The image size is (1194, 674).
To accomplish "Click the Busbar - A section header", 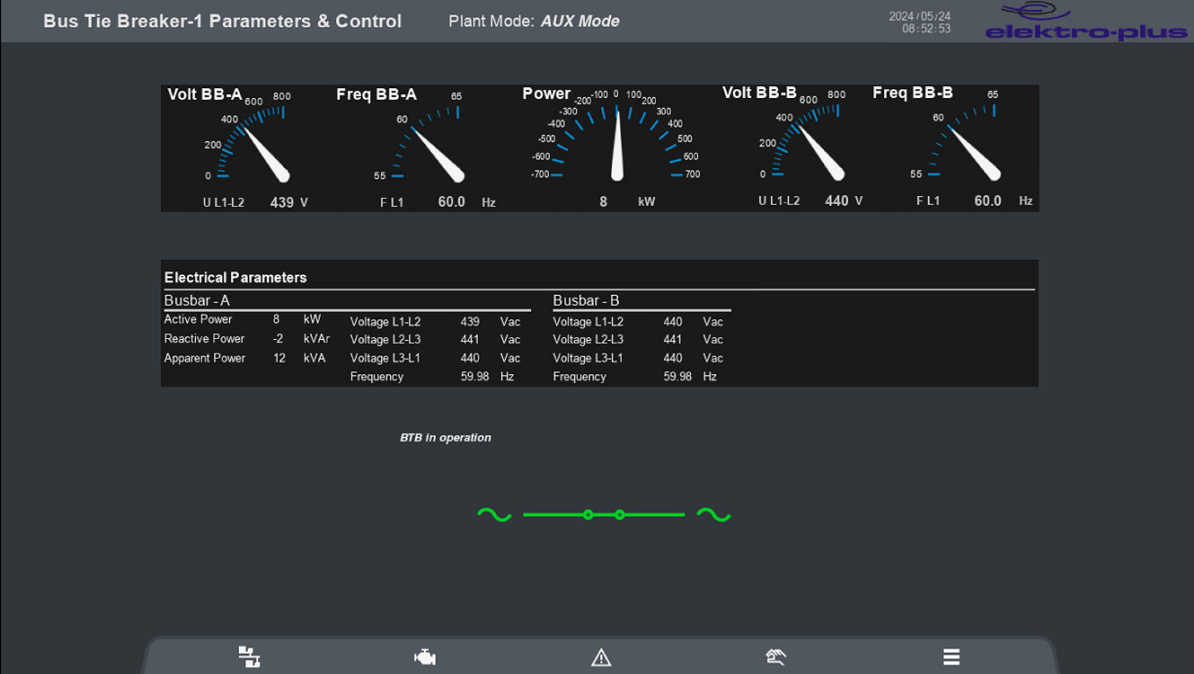I will (197, 301).
